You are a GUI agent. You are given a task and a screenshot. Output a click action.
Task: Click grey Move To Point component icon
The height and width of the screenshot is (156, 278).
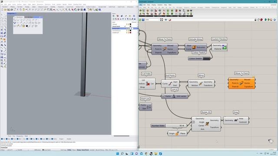pos(164,49)
